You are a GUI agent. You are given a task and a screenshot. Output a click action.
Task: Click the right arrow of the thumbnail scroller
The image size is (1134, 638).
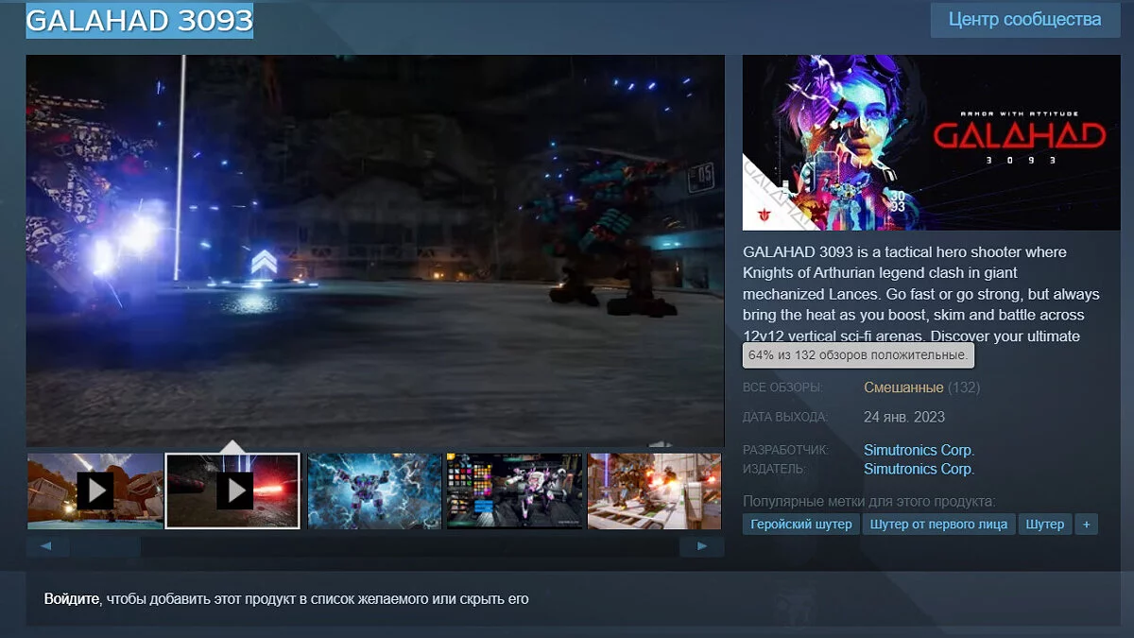pos(702,546)
